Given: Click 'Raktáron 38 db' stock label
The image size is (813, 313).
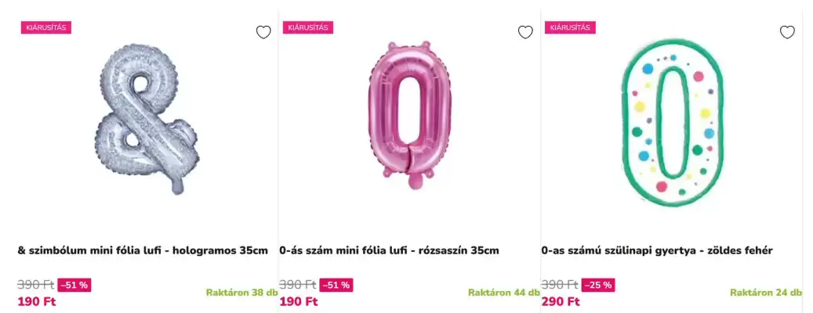Looking at the screenshot, I should tap(241, 293).
